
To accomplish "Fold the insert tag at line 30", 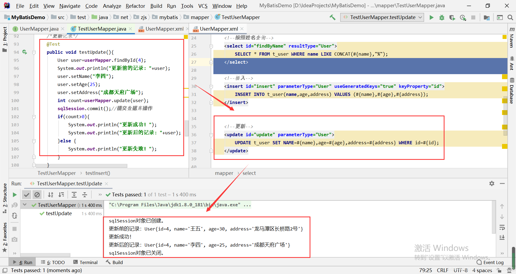I will (x=211, y=86).
